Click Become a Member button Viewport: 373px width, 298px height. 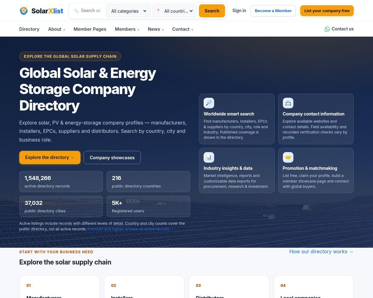pyautogui.click(x=273, y=11)
